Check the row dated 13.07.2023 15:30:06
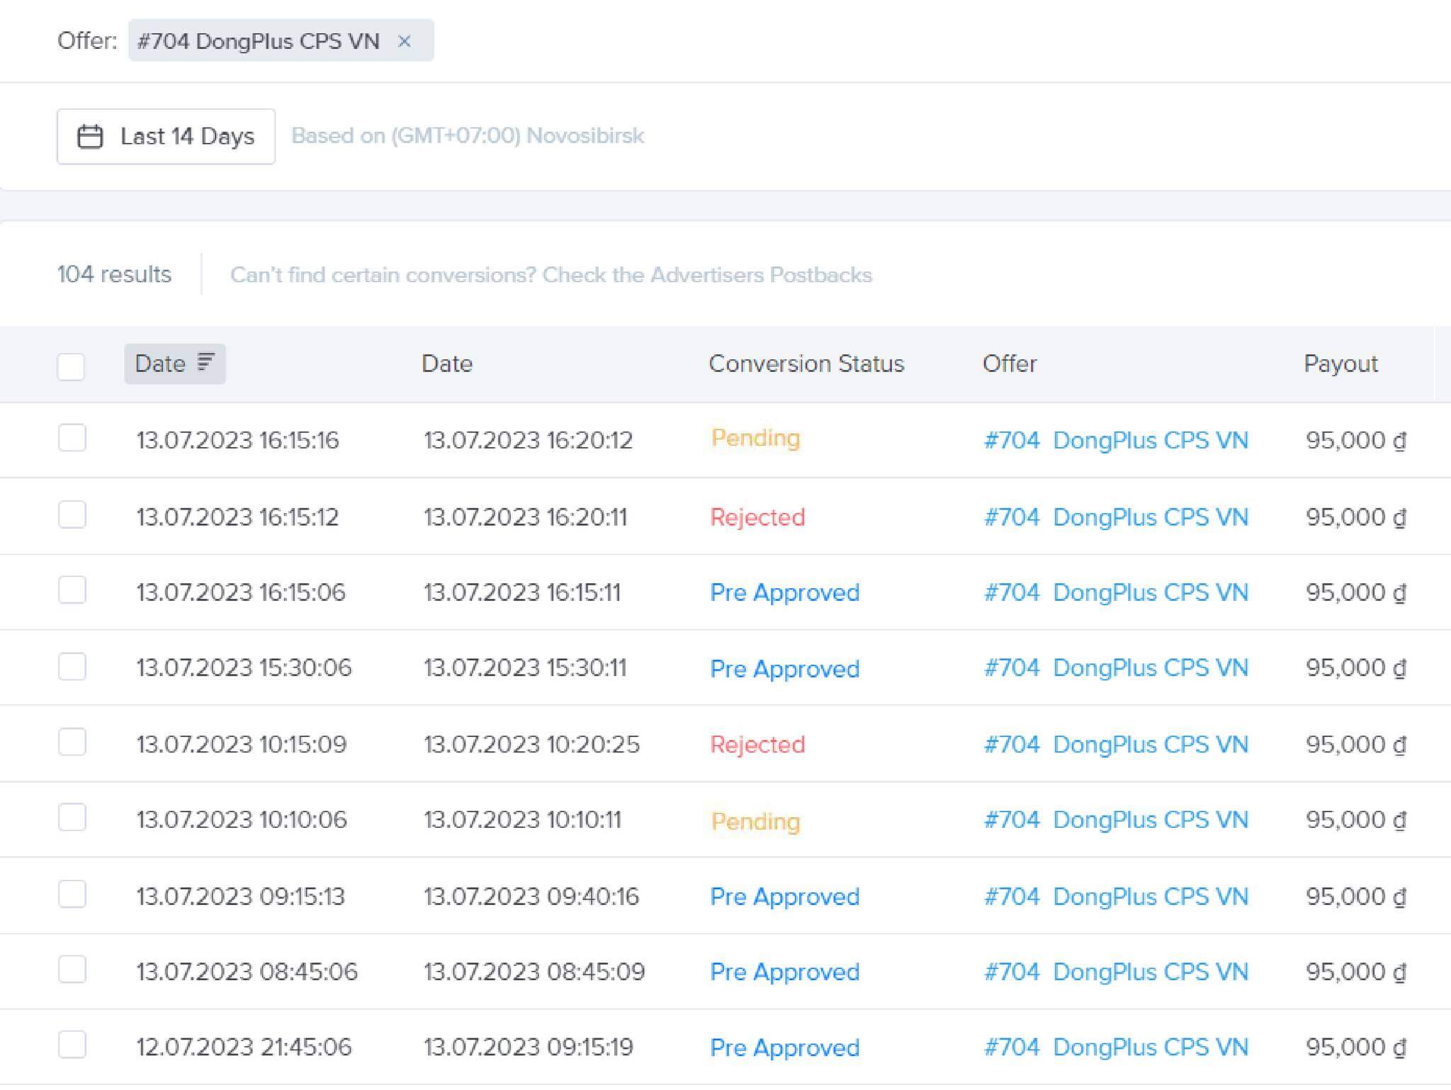The width and height of the screenshot is (1451, 1090). 72,666
